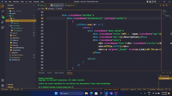This screenshot has width=172, height=96.
Task: Toggle Go Live server in status bar
Action: coord(160,90)
